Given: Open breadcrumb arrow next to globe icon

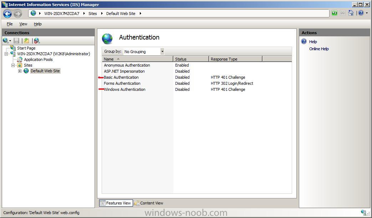Looking at the screenshot, I should [x=40, y=14].
